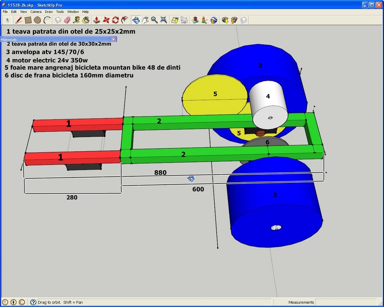Select the Push/Pull tool

97,20
